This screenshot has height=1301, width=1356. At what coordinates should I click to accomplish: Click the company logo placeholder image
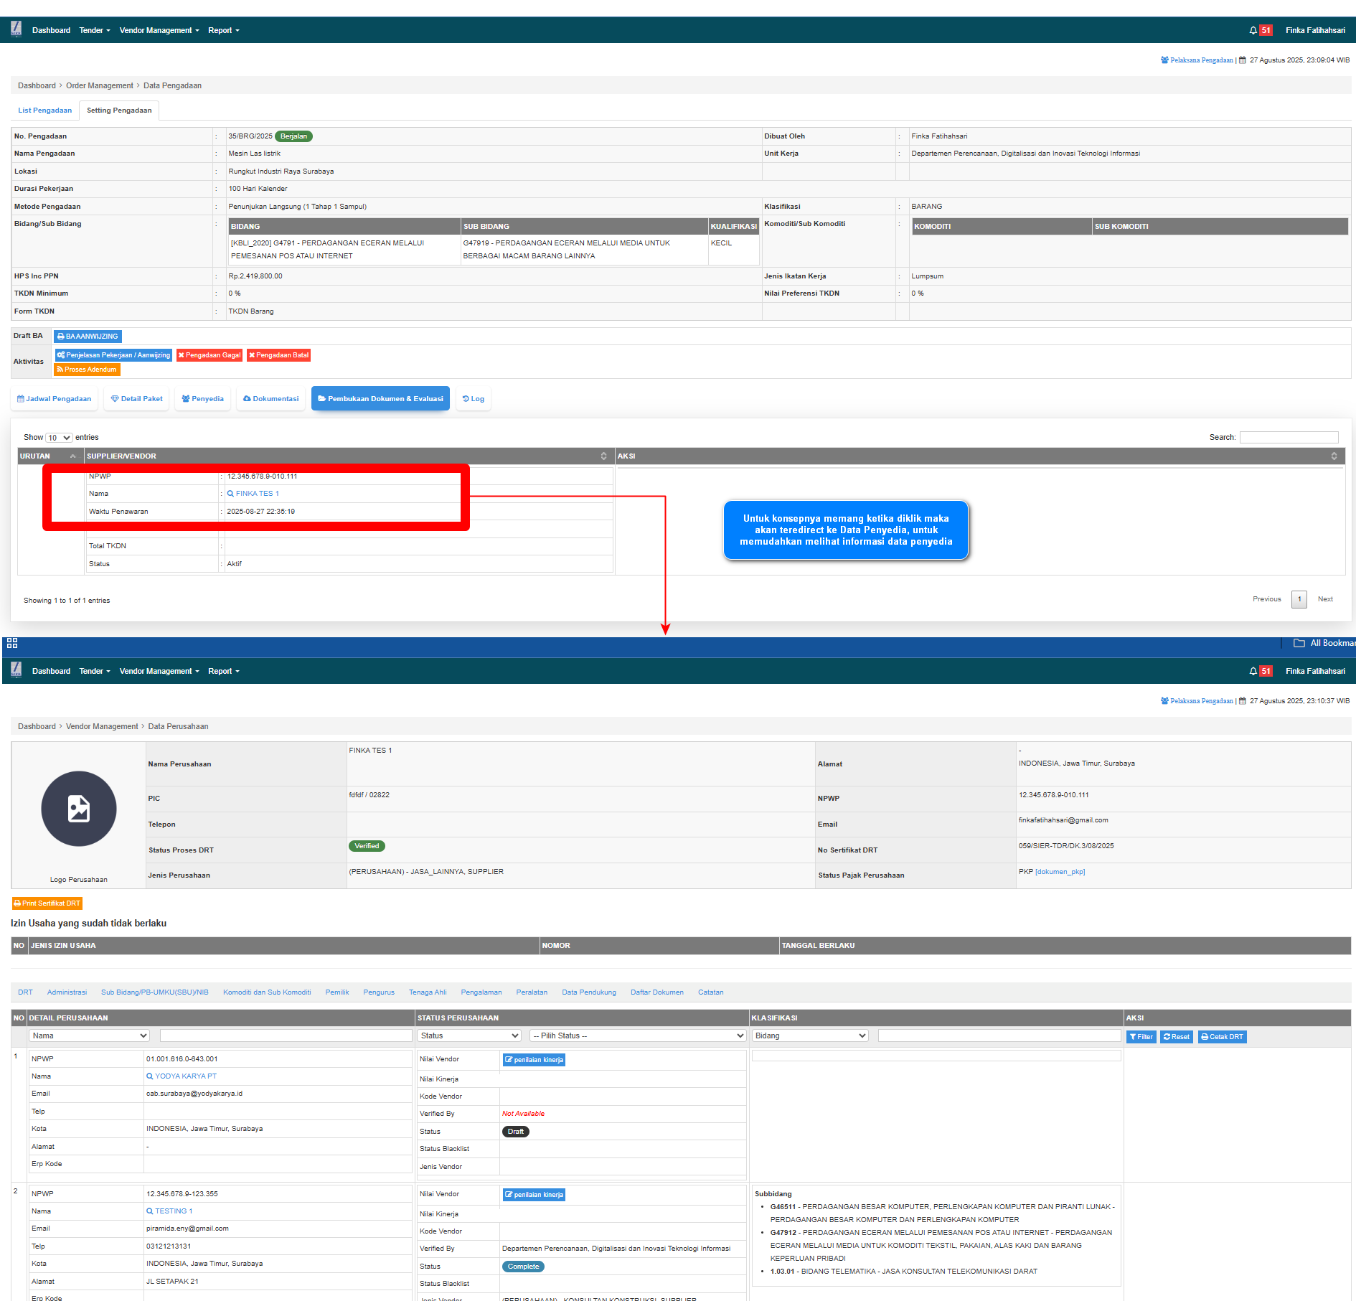coord(79,809)
